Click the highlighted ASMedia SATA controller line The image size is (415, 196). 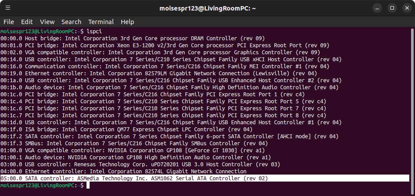(134, 178)
